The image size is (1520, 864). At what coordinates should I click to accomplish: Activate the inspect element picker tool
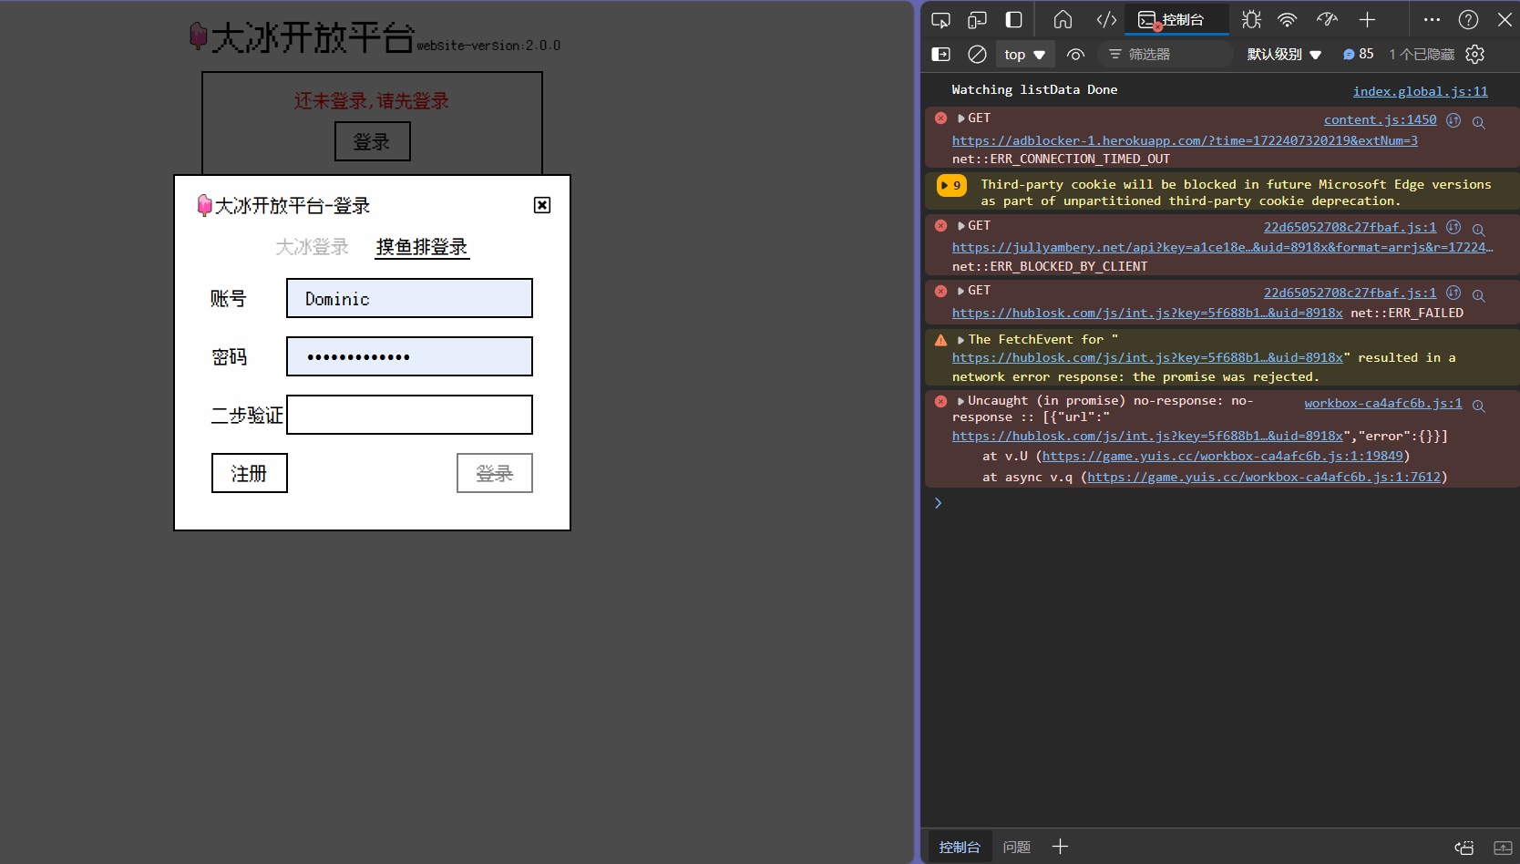pyautogui.click(x=941, y=20)
